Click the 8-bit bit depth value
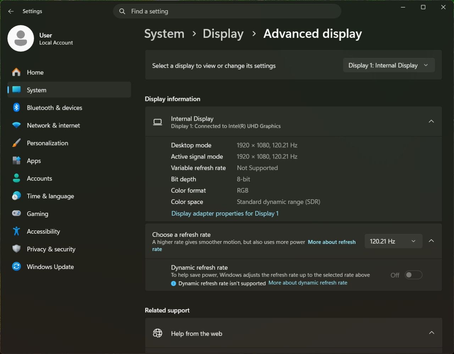454x354 pixels. click(x=243, y=179)
